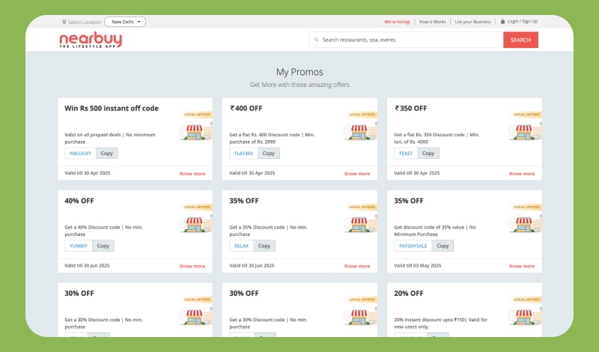599x352 pixels.
Task: Copy the FLAT400 promo code
Action: [269, 154]
